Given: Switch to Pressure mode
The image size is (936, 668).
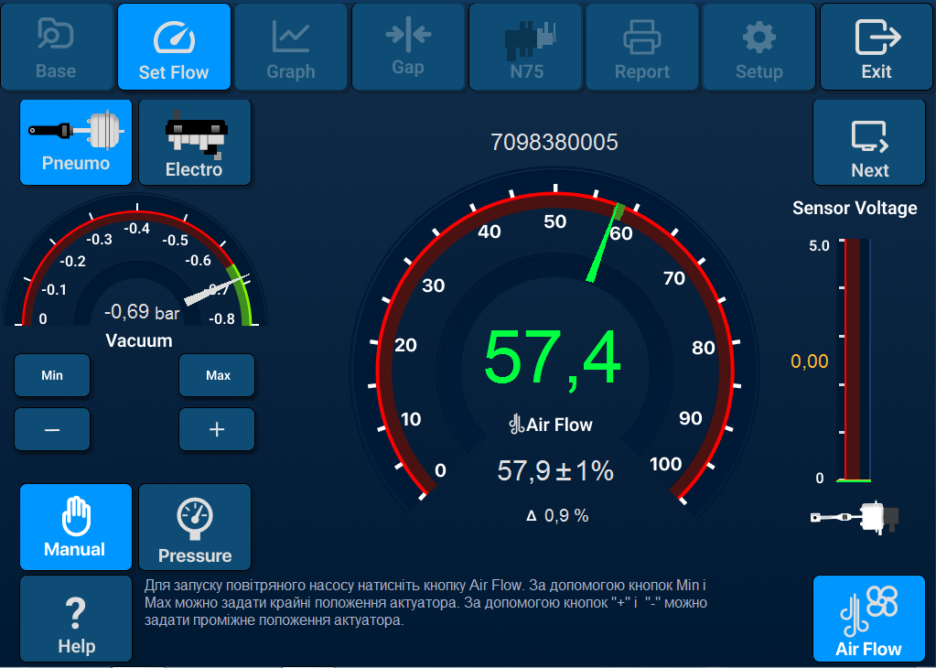Looking at the screenshot, I should (194, 527).
